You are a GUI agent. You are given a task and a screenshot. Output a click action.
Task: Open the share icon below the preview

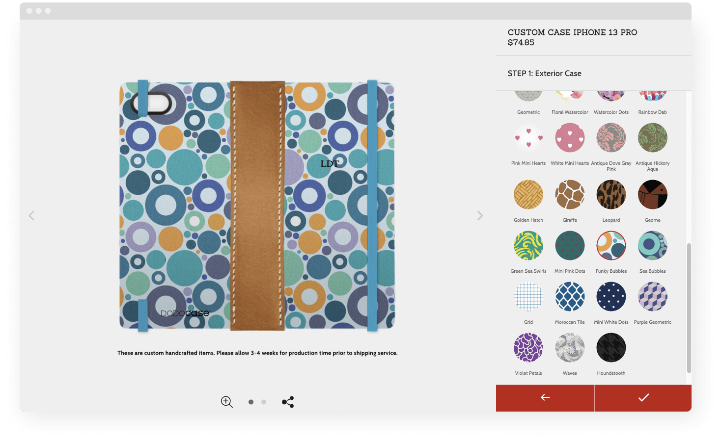[x=288, y=402]
